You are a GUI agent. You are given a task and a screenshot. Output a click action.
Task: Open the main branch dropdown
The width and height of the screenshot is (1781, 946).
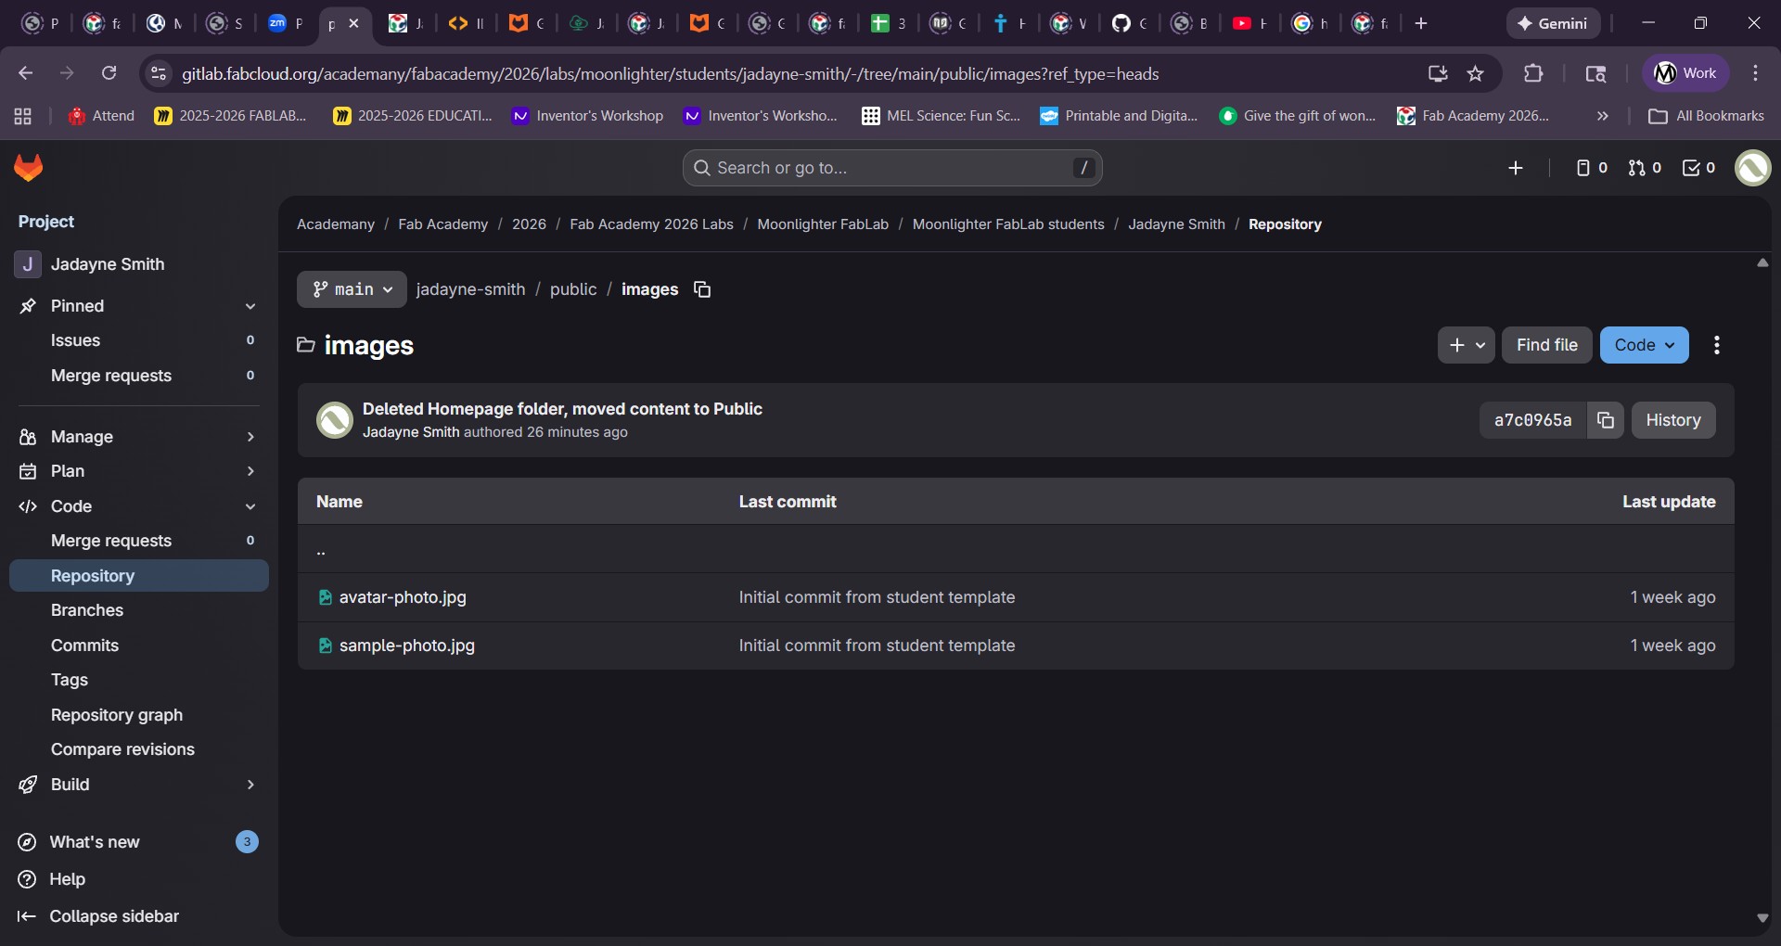click(x=352, y=289)
